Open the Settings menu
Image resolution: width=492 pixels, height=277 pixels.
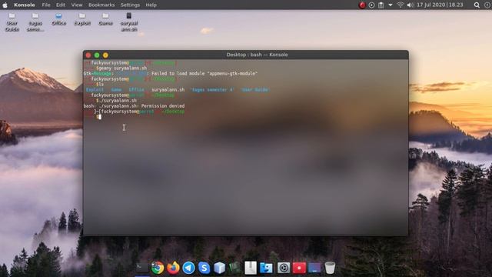(130, 5)
